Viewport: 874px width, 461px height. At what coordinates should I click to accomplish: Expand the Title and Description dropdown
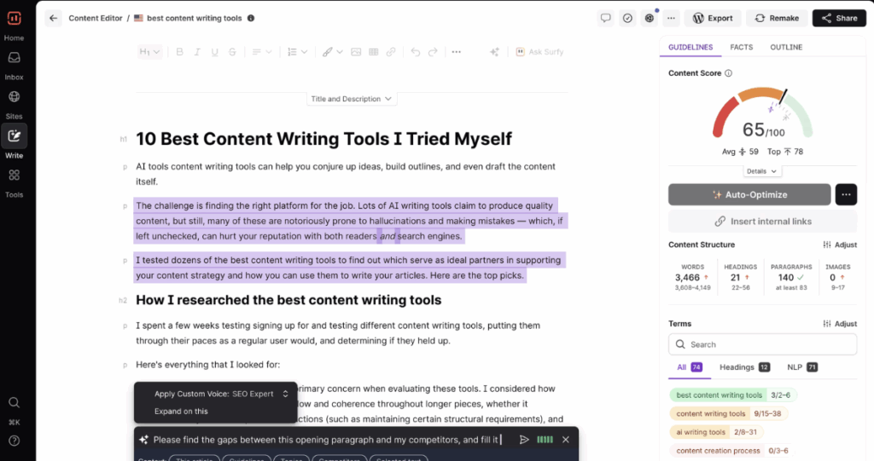(352, 99)
